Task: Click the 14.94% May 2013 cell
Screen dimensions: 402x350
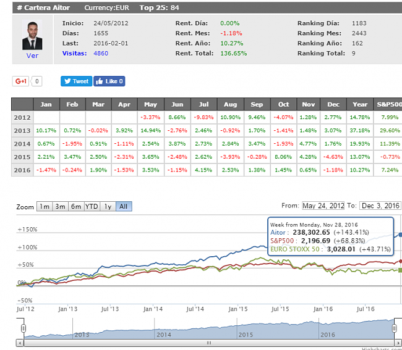Action: click(x=151, y=130)
